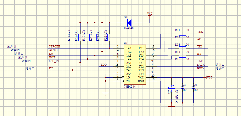Click the R13 resistor on the TDI line
This screenshot has height=116, width=241.
pos(182,48)
